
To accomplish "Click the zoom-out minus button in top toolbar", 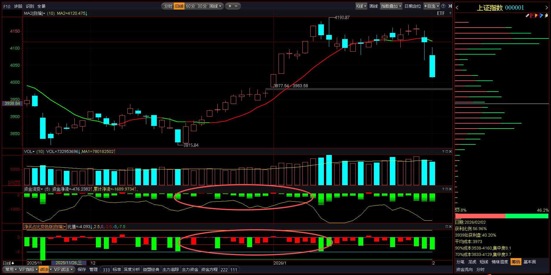I will click(236, 6).
